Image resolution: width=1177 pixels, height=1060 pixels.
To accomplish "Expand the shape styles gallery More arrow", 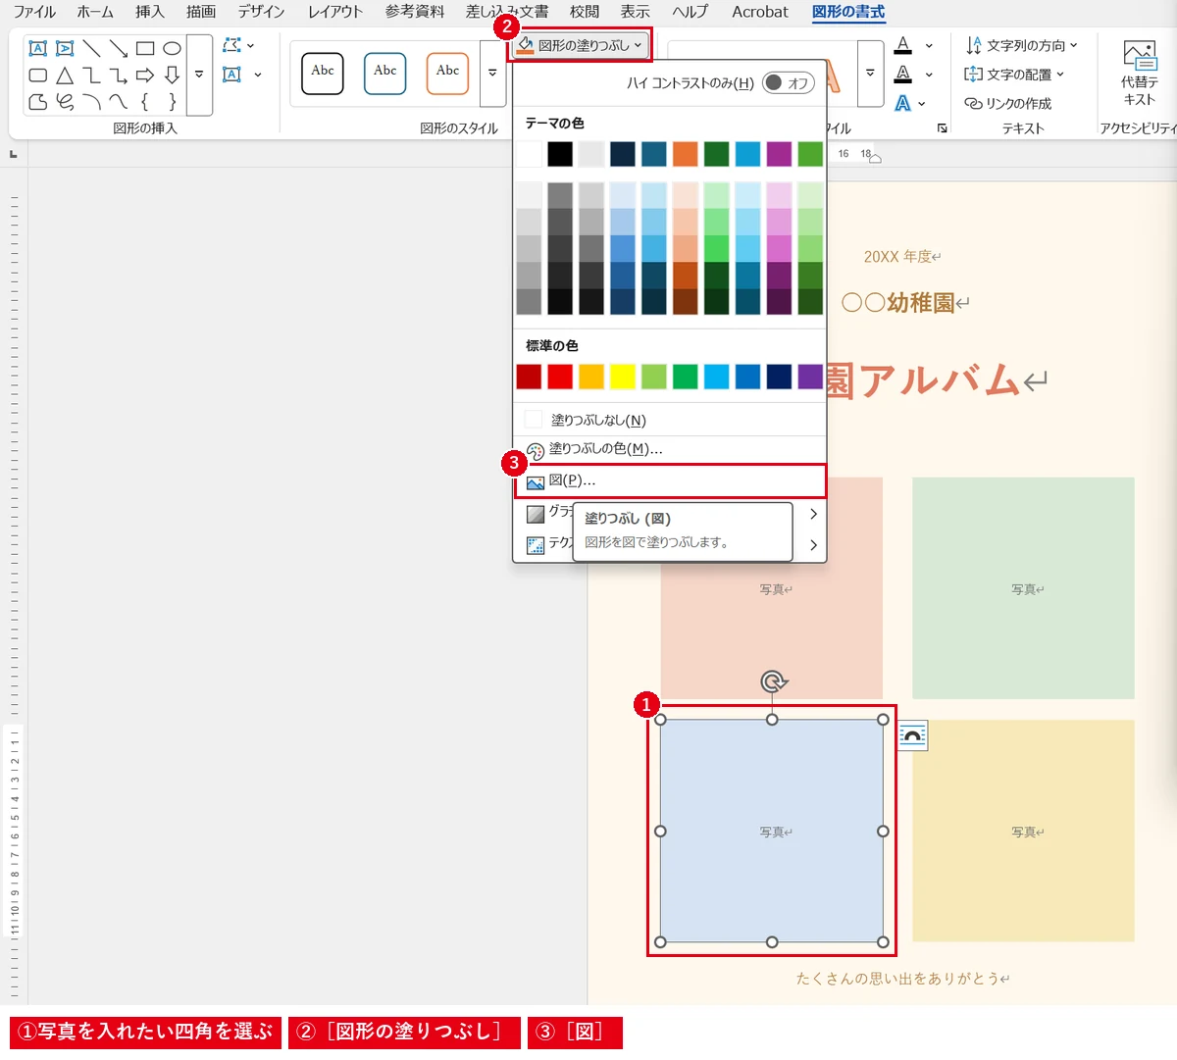I will pos(492,74).
